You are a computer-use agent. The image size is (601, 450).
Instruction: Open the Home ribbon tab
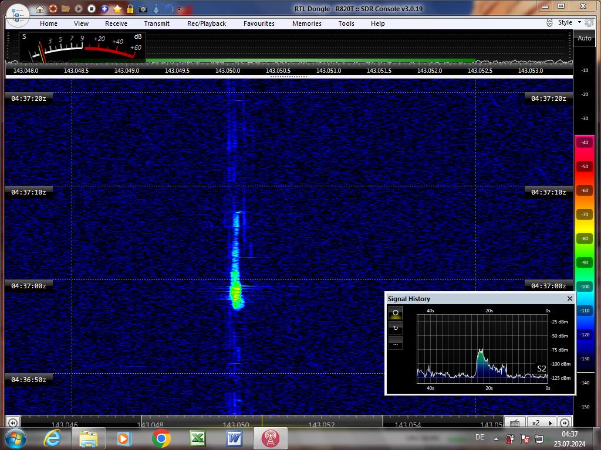tap(49, 23)
